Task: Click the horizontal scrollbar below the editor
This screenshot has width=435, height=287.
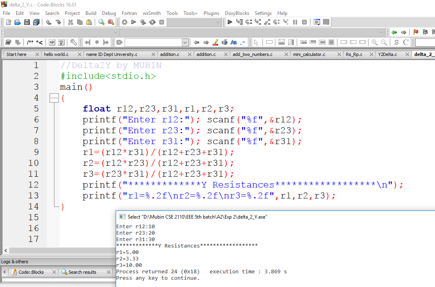Action: 60,250
